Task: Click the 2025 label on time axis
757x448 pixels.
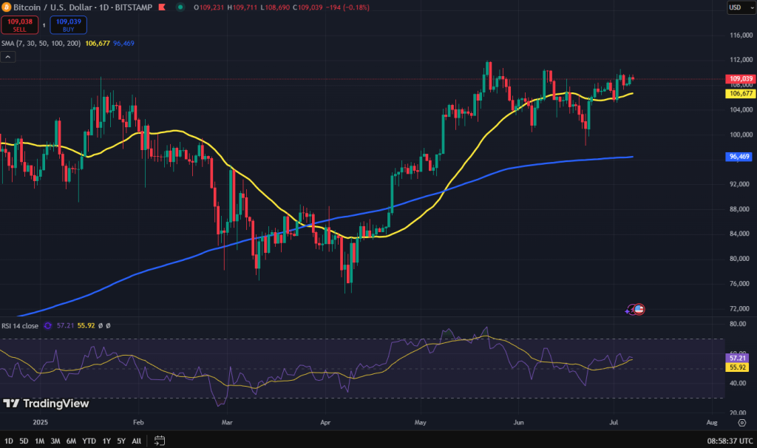Action: click(x=40, y=422)
